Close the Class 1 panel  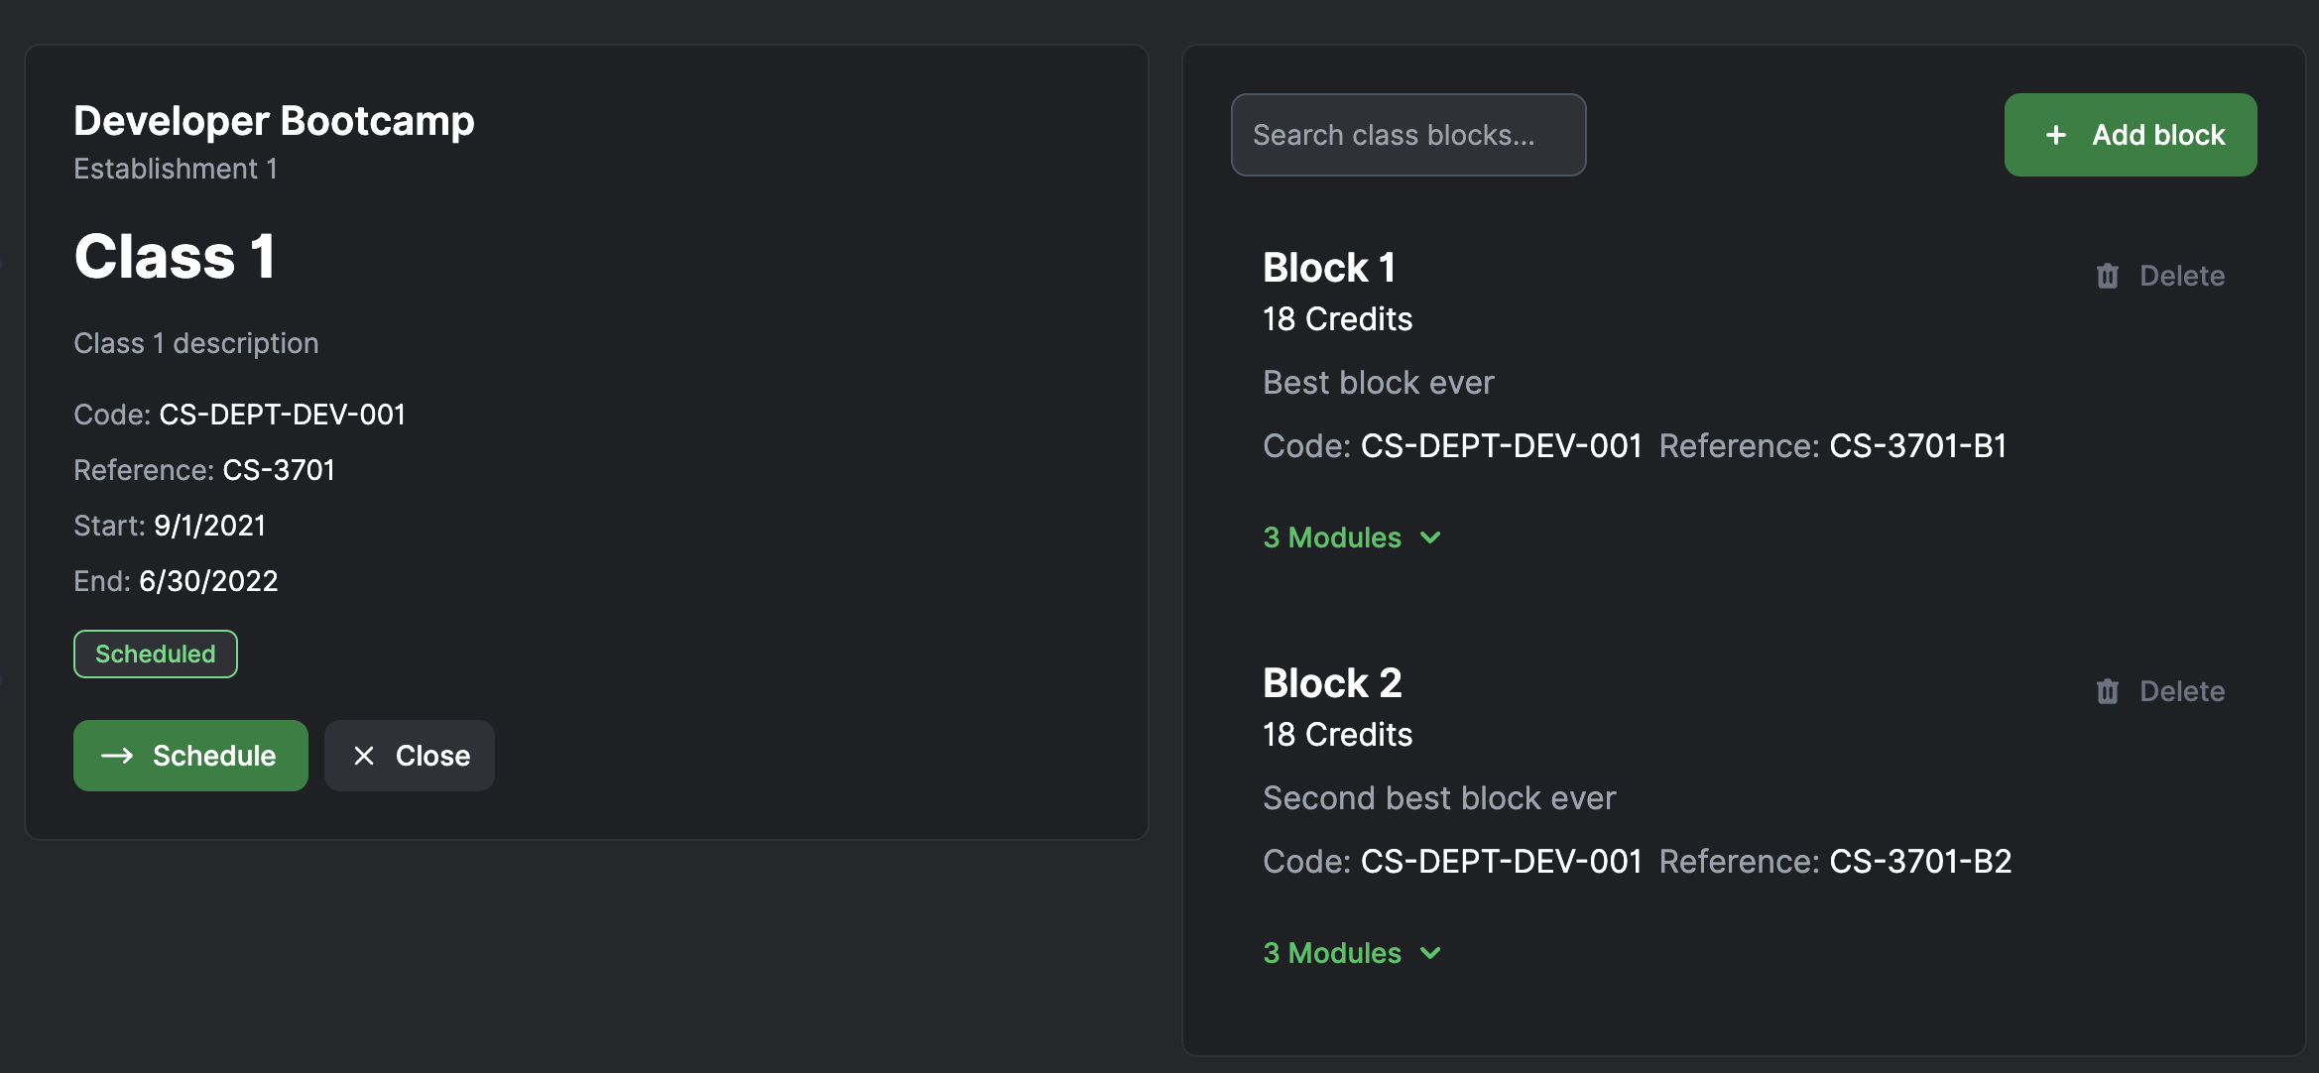(x=409, y=756)
